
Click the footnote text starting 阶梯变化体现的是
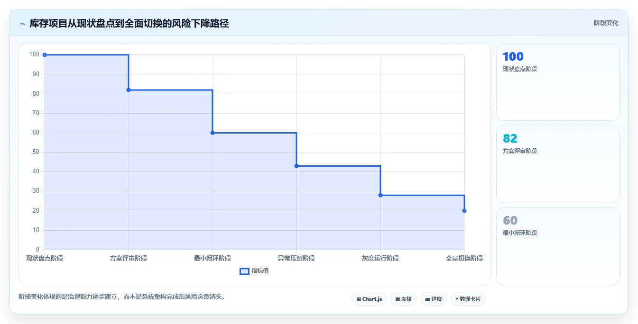coord(122,297)
